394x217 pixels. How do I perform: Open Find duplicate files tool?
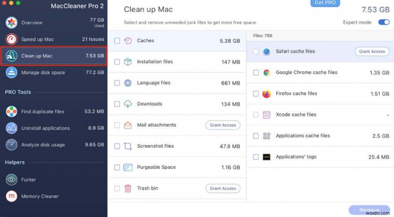click(x=54, y=111)
